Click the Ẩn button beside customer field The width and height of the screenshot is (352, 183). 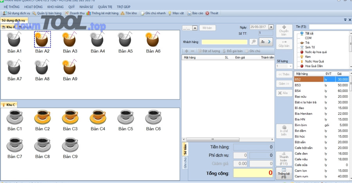tap(266, 42)
